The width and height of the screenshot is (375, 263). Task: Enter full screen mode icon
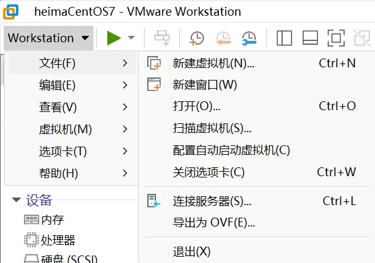pos(336,38)
